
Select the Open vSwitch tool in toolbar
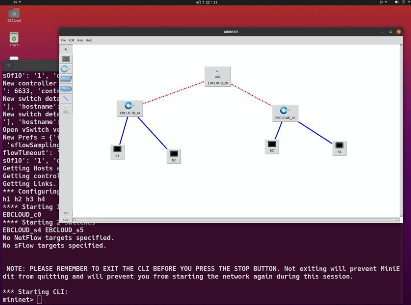tap(66, 69)
